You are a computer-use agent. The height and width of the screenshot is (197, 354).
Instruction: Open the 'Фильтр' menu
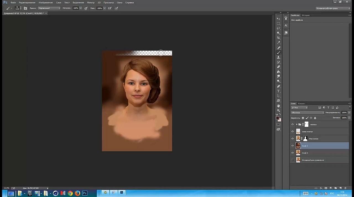(91, 2)
